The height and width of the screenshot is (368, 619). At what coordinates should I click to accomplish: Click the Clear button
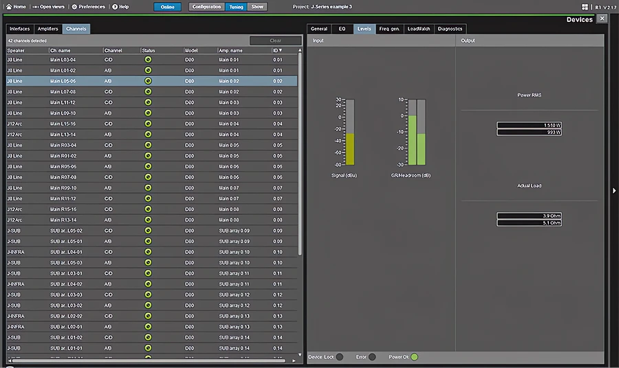click(x=276, y=41)
